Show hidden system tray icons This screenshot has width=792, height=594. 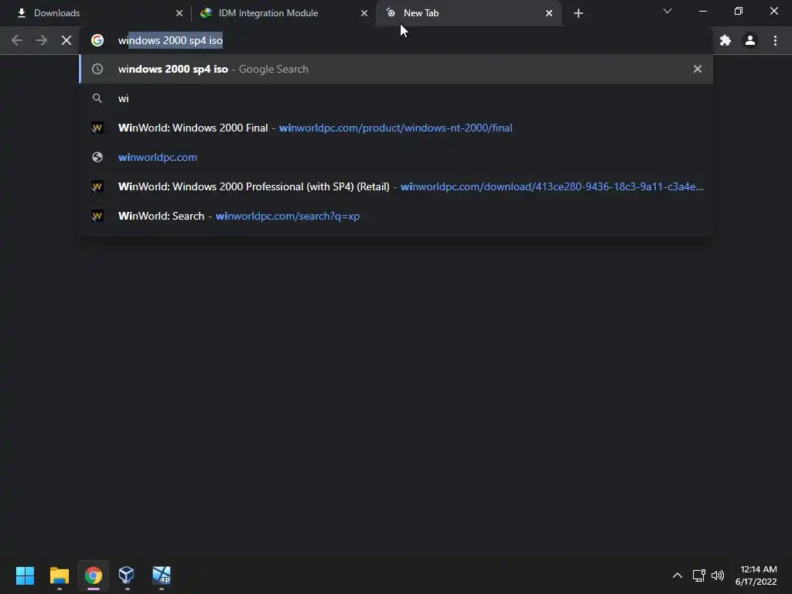pyautogui.click(x=678, y=575)
